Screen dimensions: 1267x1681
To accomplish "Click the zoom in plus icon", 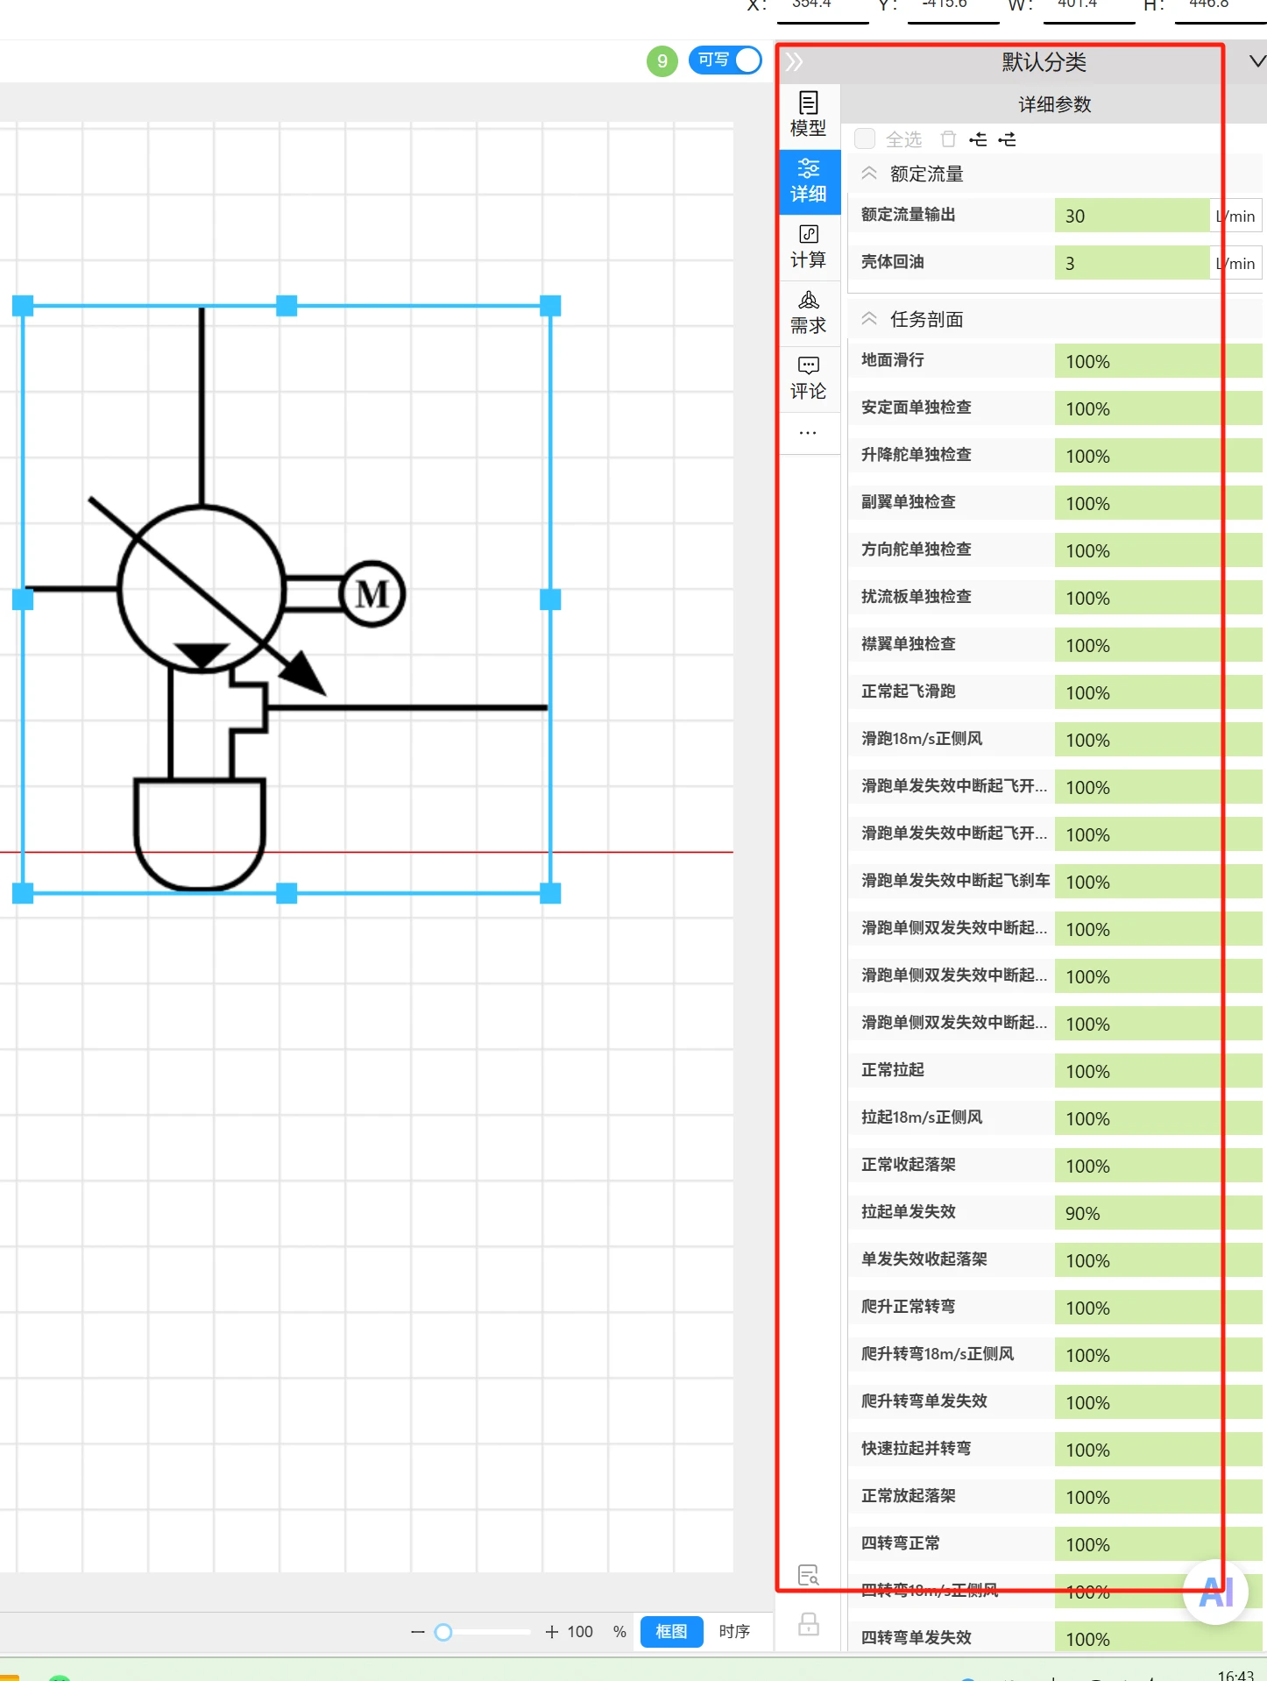I will [x=551, y=1632].
